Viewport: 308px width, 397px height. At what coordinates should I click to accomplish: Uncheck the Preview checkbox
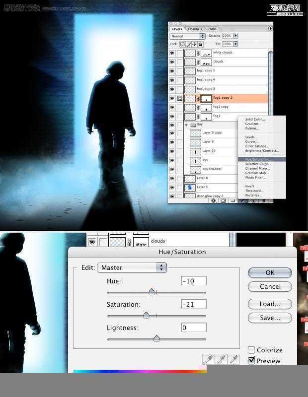[251, 360]
